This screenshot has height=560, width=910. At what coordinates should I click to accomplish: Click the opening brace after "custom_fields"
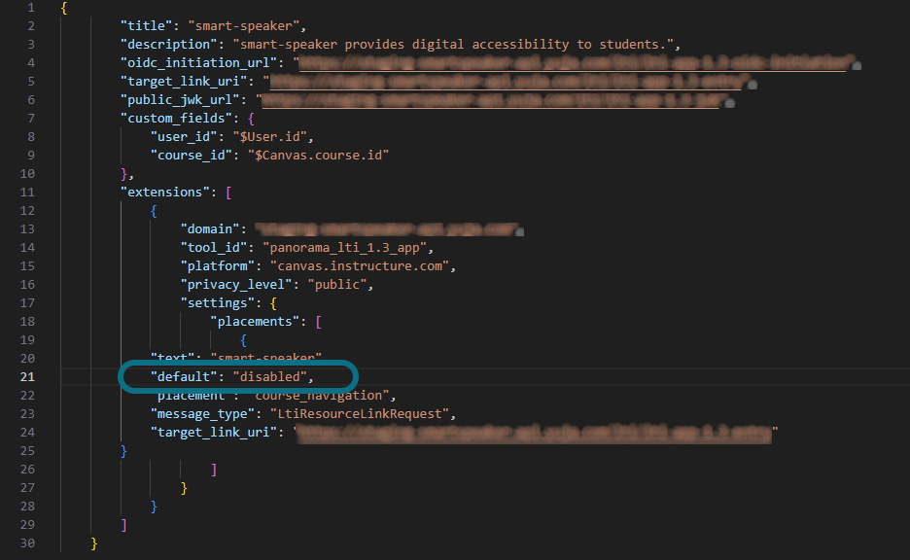pos(251,119)
